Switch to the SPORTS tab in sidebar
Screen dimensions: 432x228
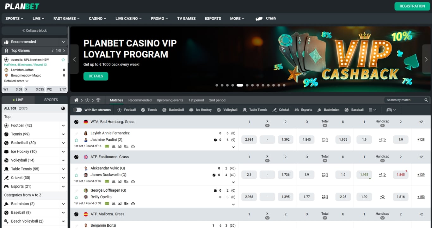point(51,100)
